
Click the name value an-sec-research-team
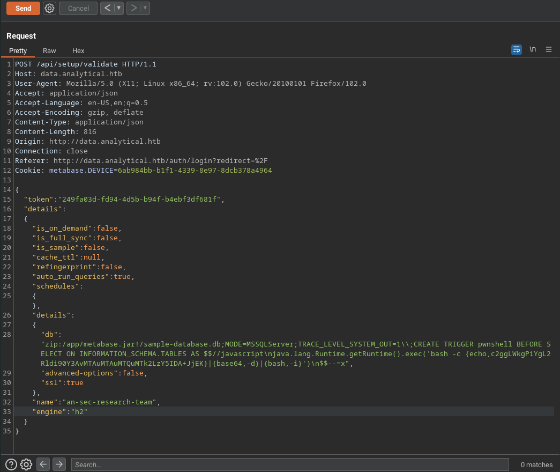point(109,402)
